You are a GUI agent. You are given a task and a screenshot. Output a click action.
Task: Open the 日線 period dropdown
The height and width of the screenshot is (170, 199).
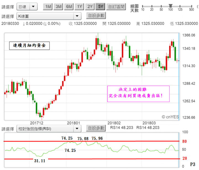[27, 6]
